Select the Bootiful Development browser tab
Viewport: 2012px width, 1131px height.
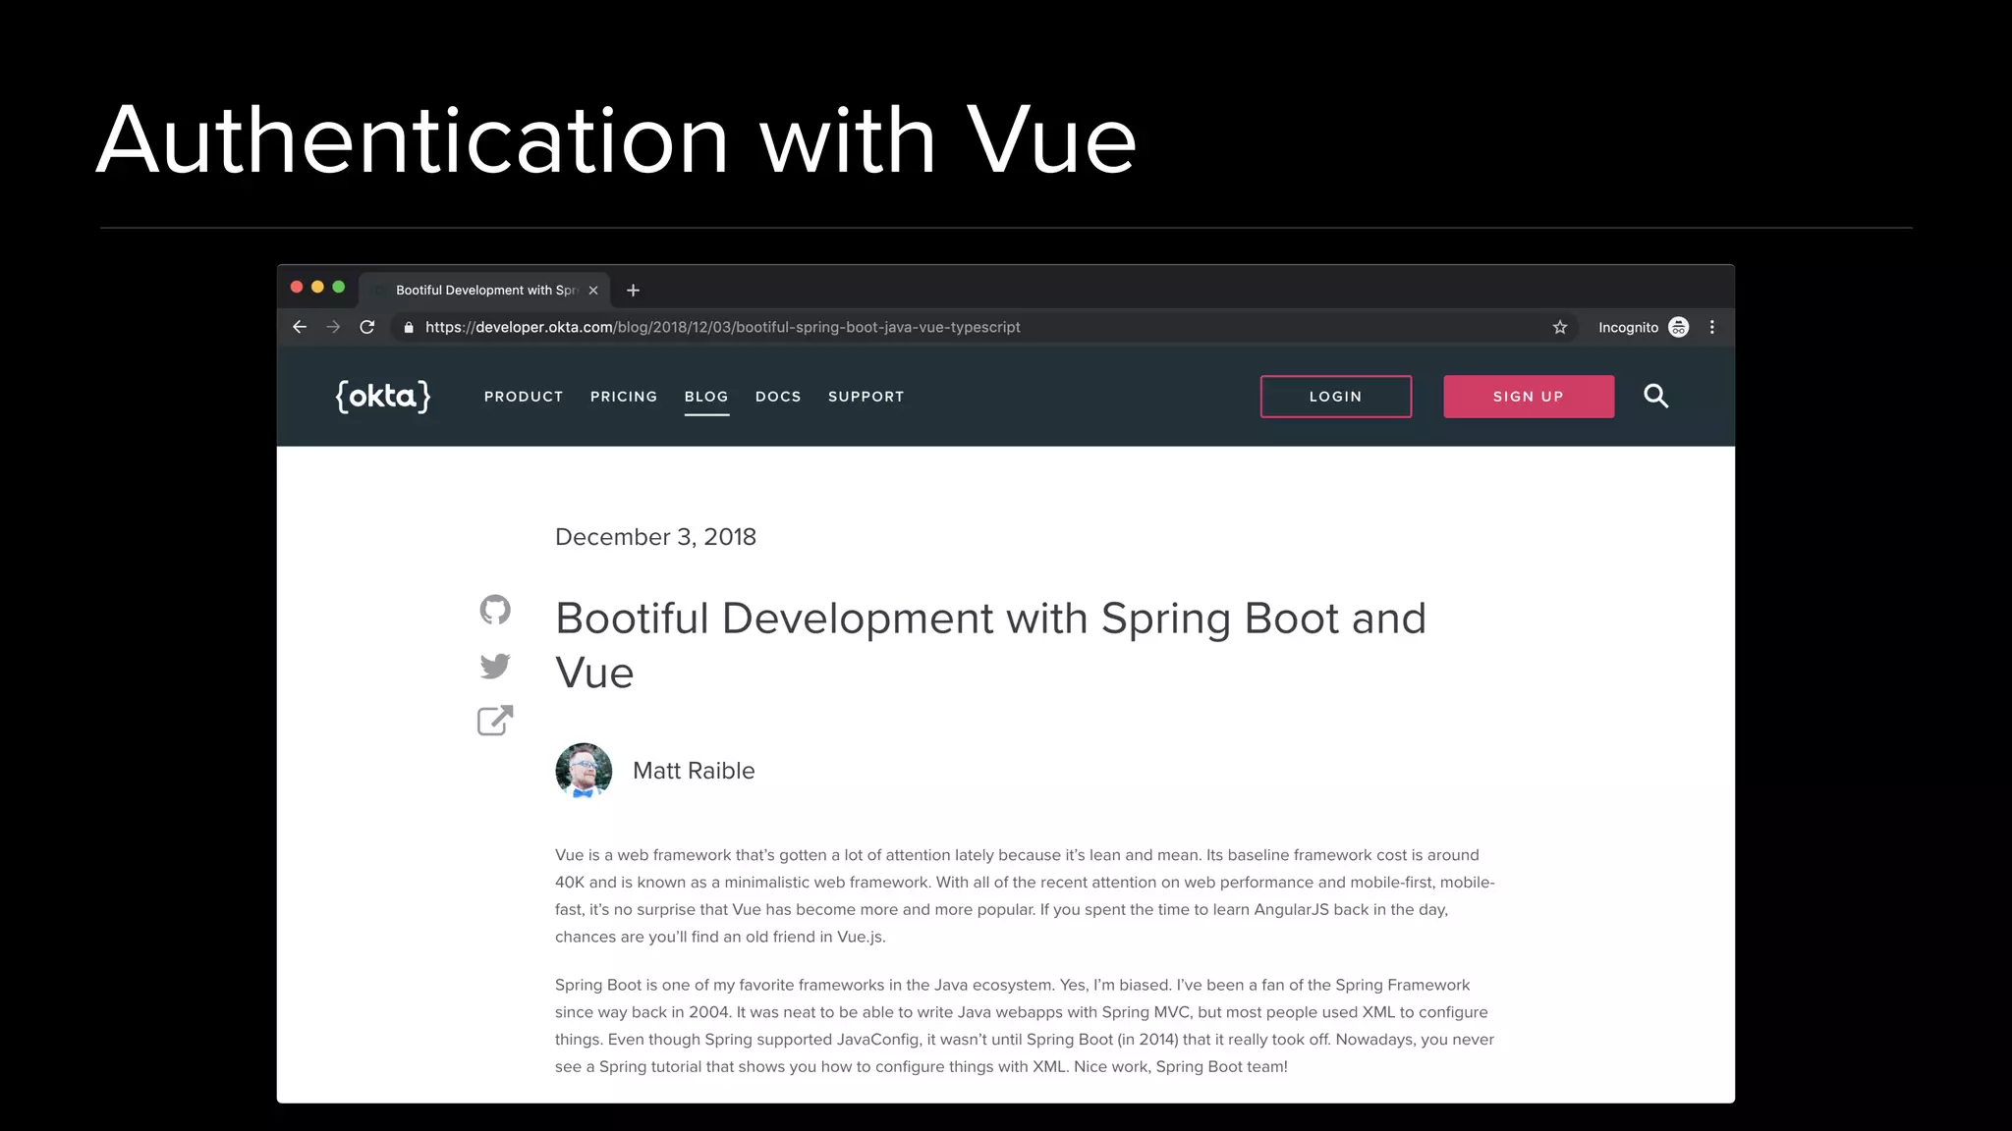(484, 290)
